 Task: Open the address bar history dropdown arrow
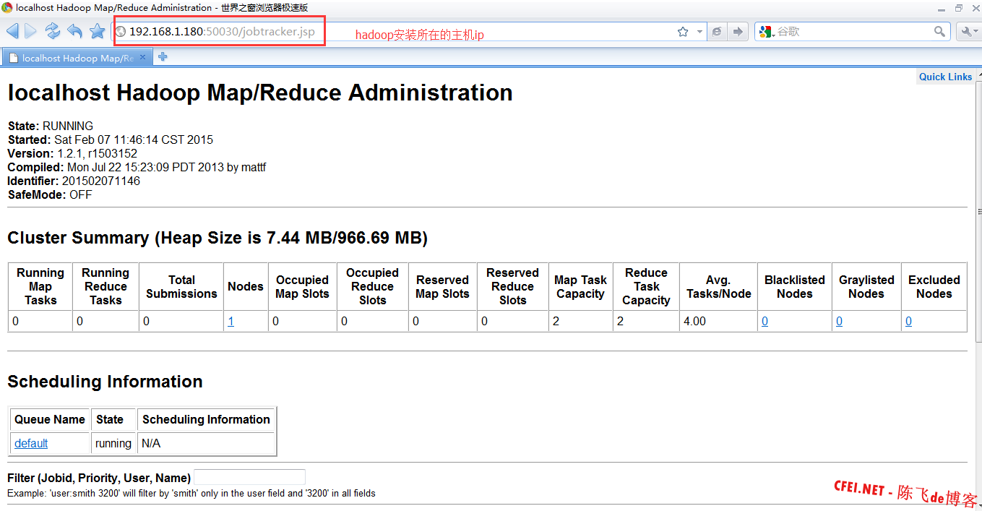tap(699, 32)
